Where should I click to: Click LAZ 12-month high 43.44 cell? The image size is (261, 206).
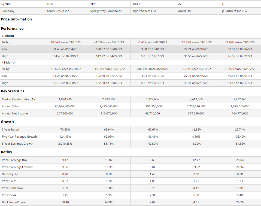196,83
